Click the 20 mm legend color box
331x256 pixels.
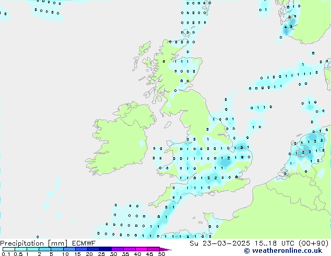click(93, 249)
